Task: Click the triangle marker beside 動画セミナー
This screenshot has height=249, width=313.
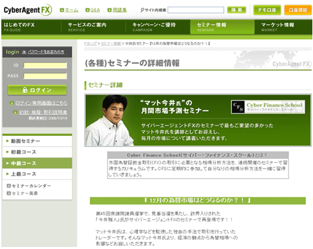Action: [8, 141]
